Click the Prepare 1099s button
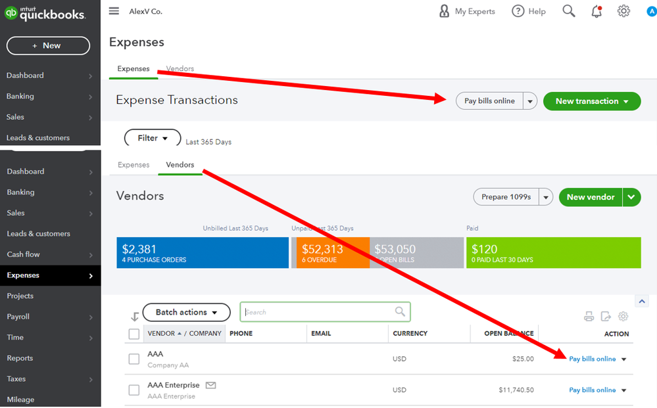The image size is (657, 408). (x=506, y=197)
